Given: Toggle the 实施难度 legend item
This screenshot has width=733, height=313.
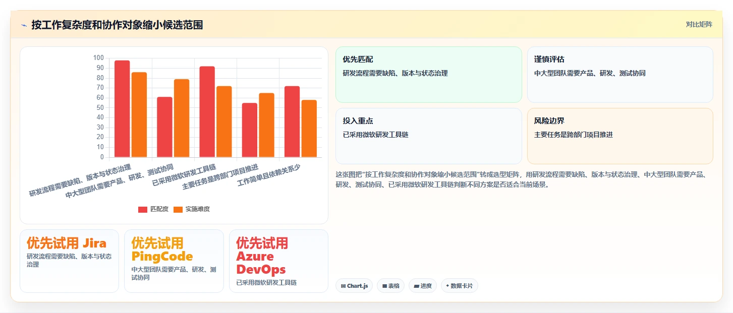Looking at the screenshot, I should click(x=192, y=209).
